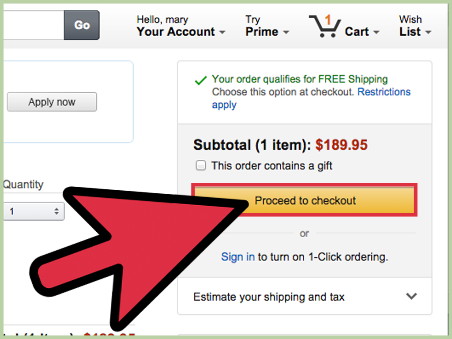
Task: Check 'This order contains a gift'
Action: click(x=201, y=165)
